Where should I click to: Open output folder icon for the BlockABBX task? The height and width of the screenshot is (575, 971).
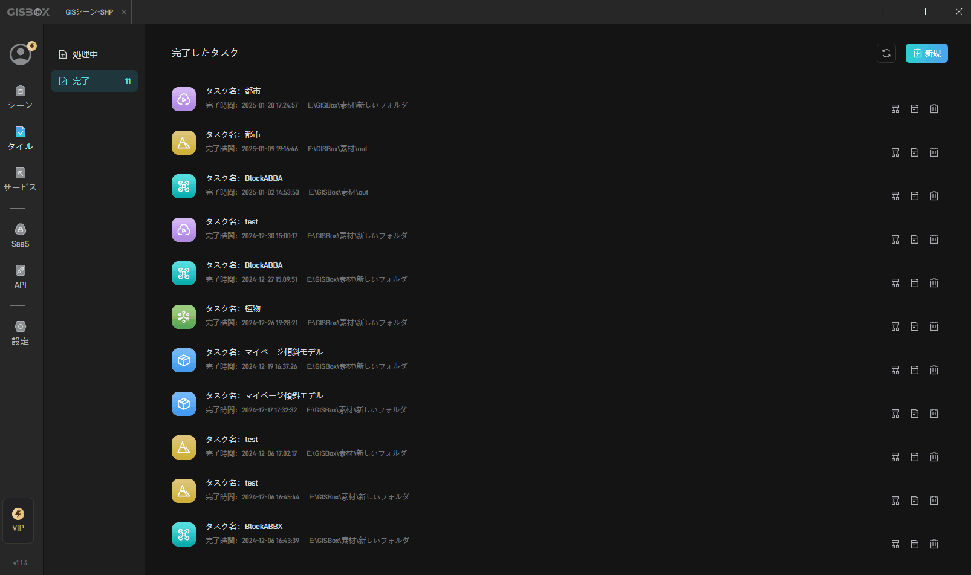click(x=915, y=544)
